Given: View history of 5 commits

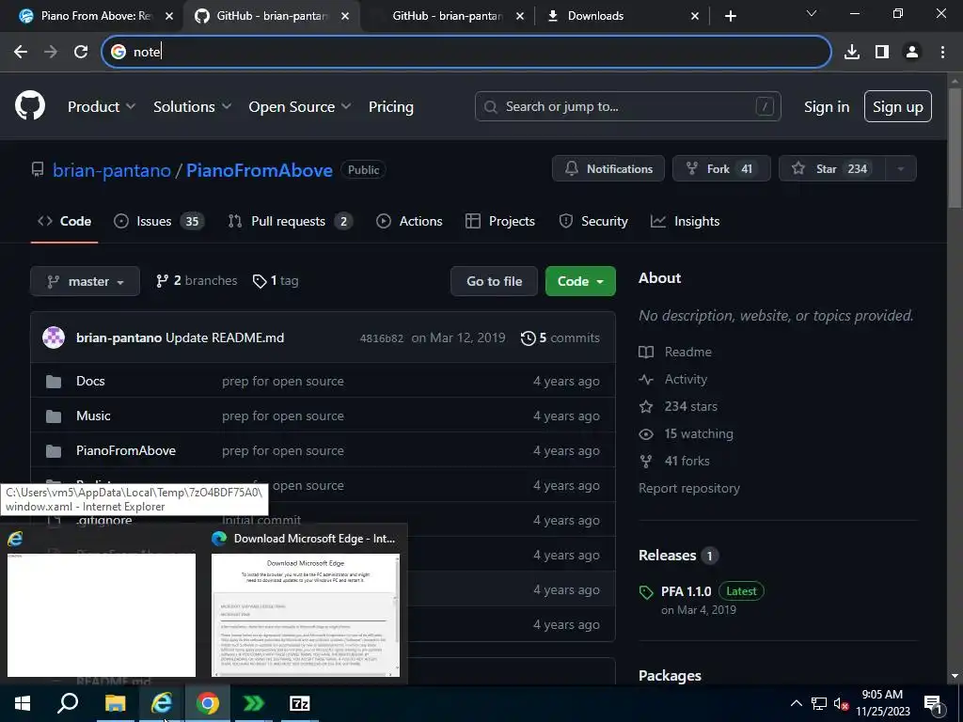Looking at the screenshot, I should (560, 337).
